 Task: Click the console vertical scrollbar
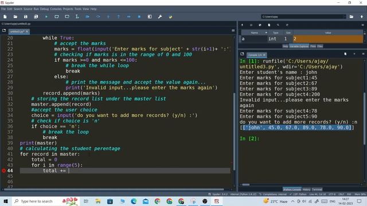tap(364, 118)
